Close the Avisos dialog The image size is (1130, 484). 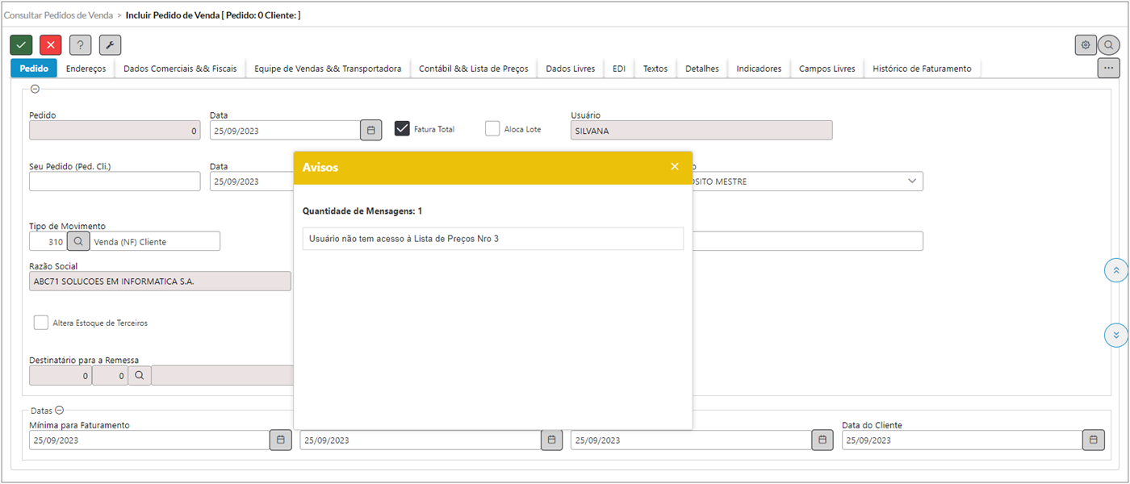(x=675, y=167)
